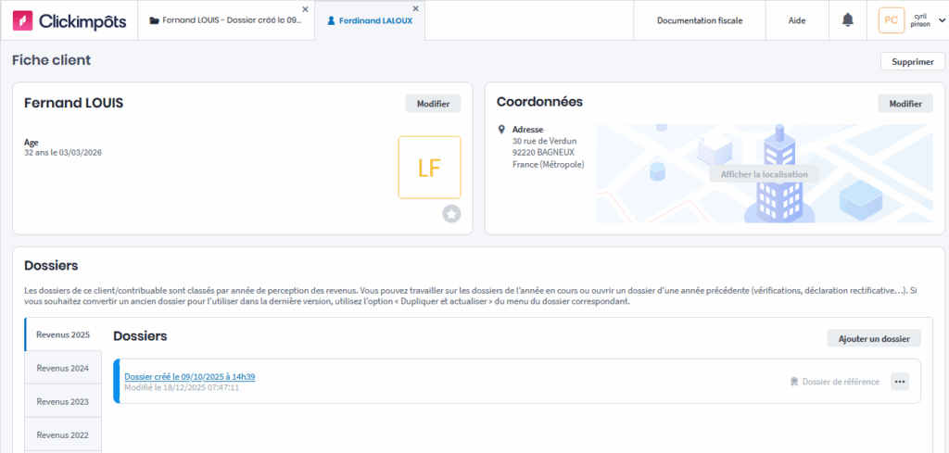949x453 pixels.
Task: Open Documentation fiscale
Action: pyautogui.click(x=700, y=20)
